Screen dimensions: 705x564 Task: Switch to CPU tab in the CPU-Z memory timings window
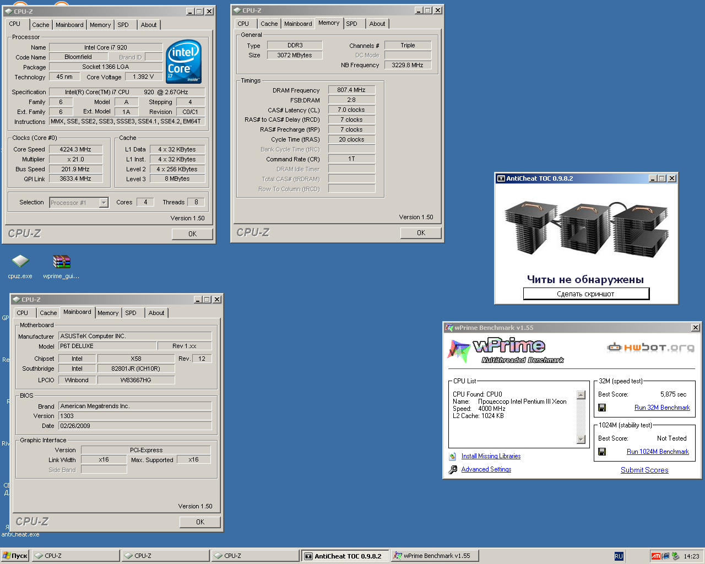coord(243,24)
